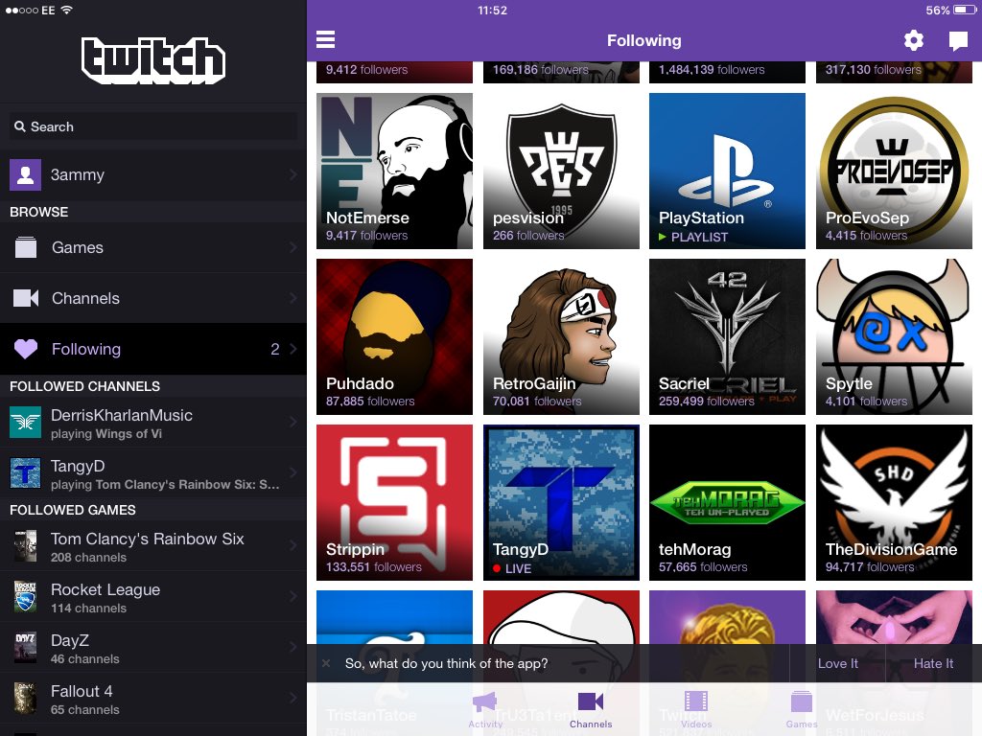Image resolution: width=982 pixels, height=736 pixels.
Task: Open Sacriel channel tile
Action: tap(727, 336)
